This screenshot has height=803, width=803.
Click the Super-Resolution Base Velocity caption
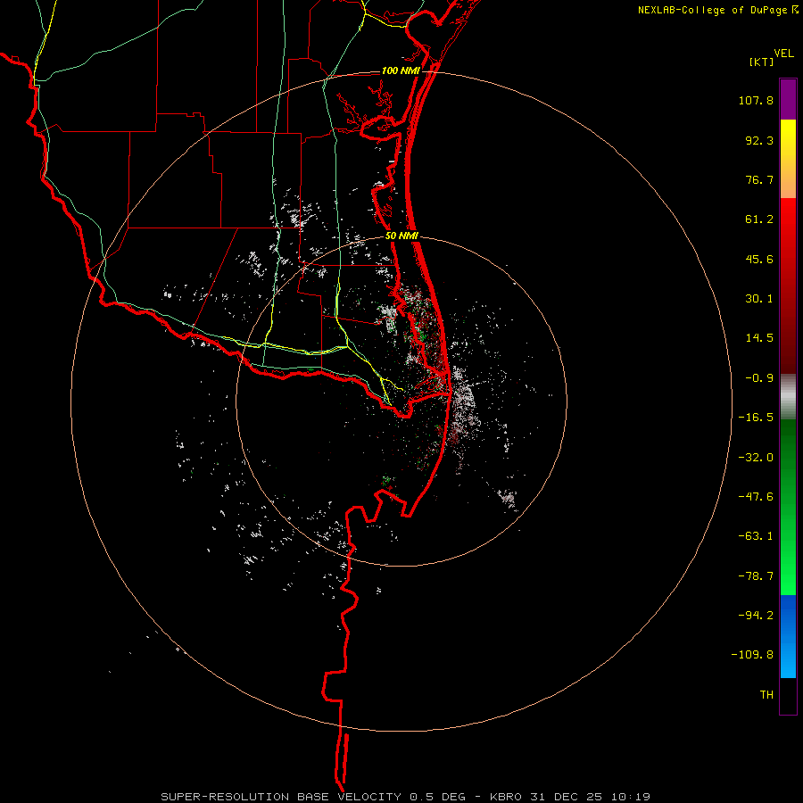point(406,797)
